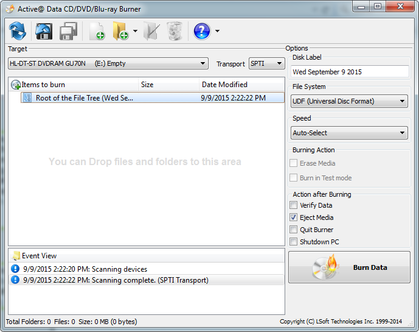
Task: Click the Save project floppy icon
Action: (x=44, y=31)
